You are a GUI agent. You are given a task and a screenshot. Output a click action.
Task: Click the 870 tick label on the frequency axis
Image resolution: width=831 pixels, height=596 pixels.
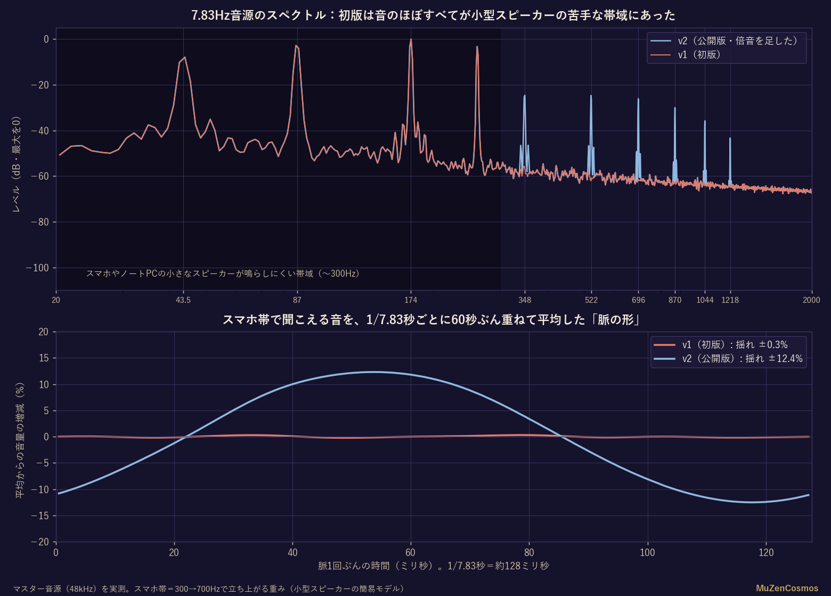coord(675,300)
